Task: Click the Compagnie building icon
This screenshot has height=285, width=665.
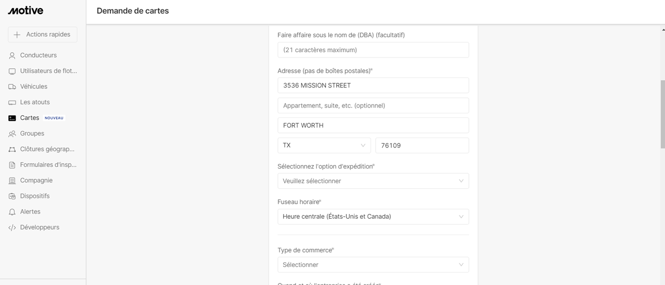Action: click(x=12, y=181)
